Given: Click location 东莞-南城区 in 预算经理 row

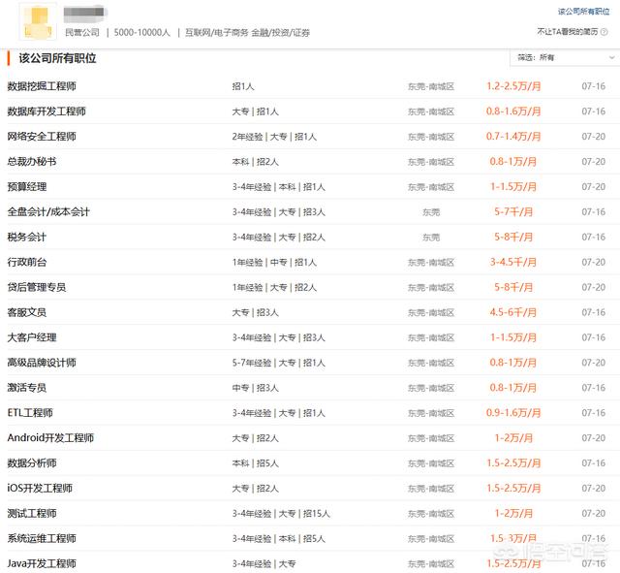Looking at the screenshot, I should (x=431, y=187).
